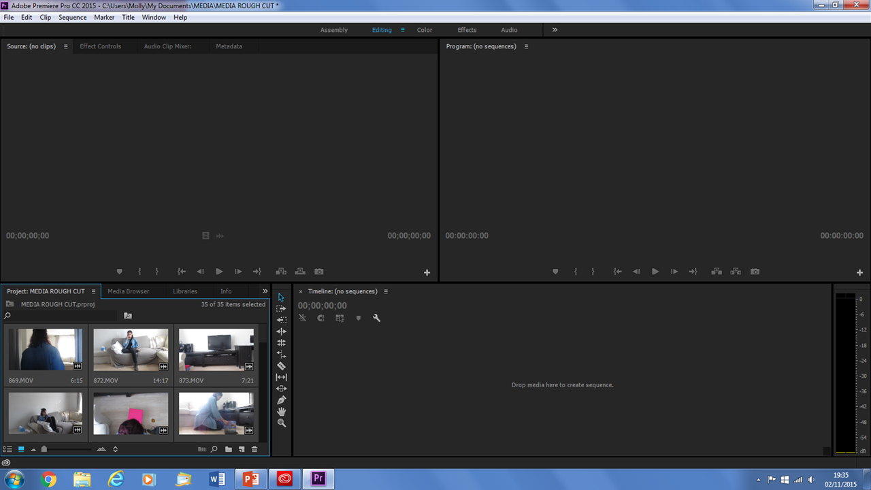This screenshot has height=490, width=871.
Task: Select the Pen tool
Action: click(x=281, y=400)
